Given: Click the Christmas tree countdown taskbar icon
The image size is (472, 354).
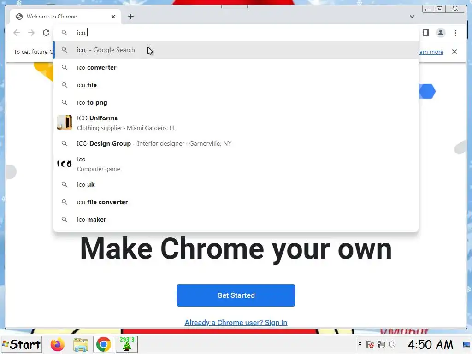Looking at the screenshot, I should coord(127,344).
